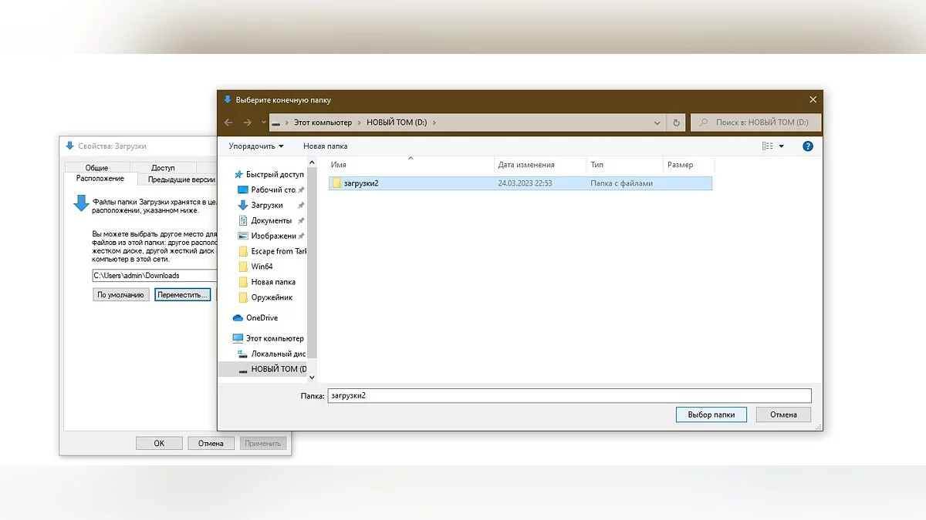Open Документы in quick access
Screen dimensions: 926x520
(x=271, y=220)
